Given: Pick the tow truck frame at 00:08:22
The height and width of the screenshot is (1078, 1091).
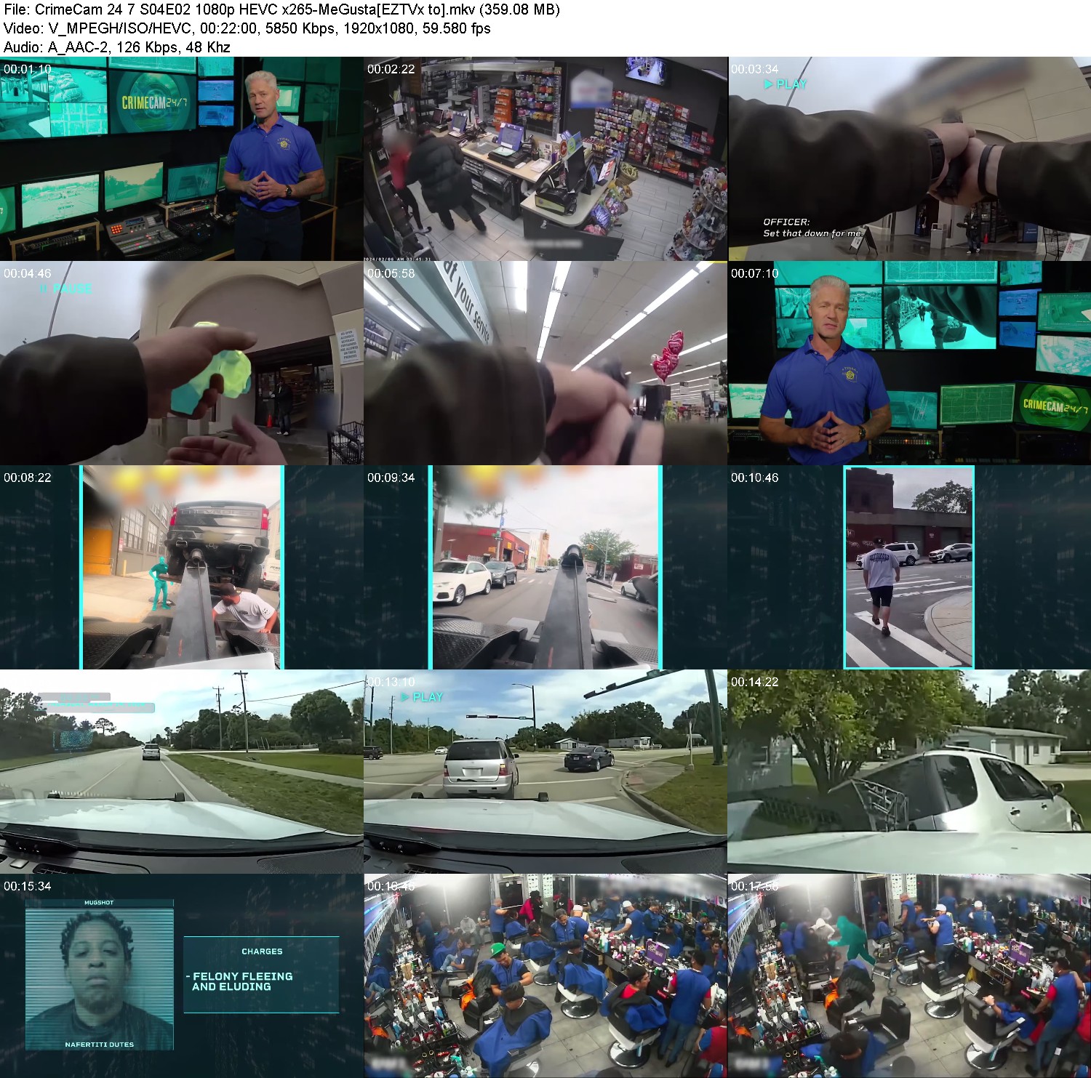Looking at the screenshot, I should click(x=182, y=567).
